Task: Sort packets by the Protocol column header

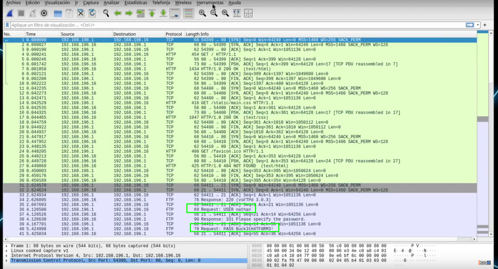Action: (174, 34)
